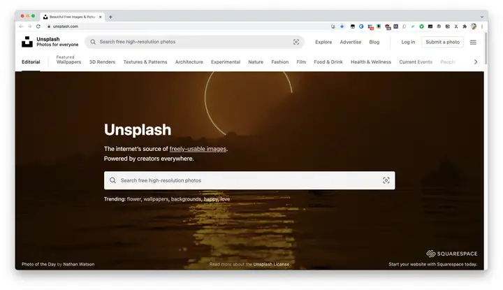The width and height of the screenshot is (503, 290).
Task: Go forward with the browser forward arrow
Action: [x=29, y=27]
